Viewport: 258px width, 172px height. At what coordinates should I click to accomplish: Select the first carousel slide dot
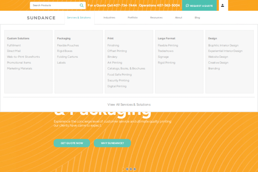(123, 169)
